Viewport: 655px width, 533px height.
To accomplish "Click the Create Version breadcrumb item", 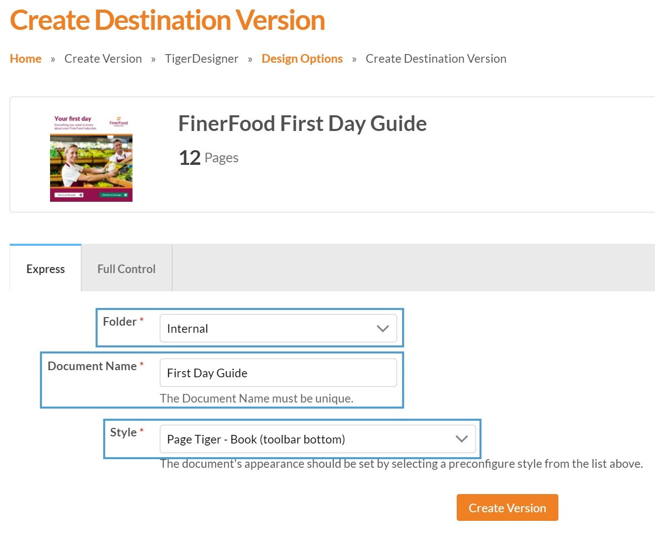I will (103, 59).
